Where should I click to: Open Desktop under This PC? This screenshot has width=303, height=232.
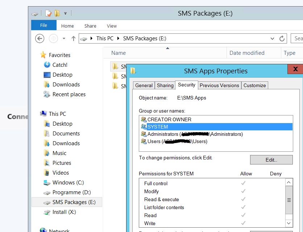pyautogui.click(x=62, y=124)
